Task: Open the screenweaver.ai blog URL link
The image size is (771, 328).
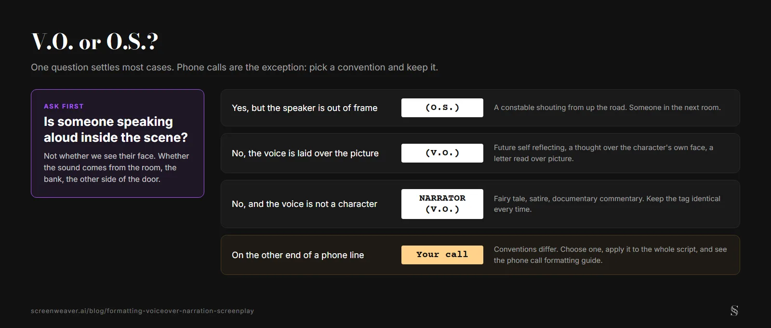Action: pyautogui.click(x=142, y=311)
